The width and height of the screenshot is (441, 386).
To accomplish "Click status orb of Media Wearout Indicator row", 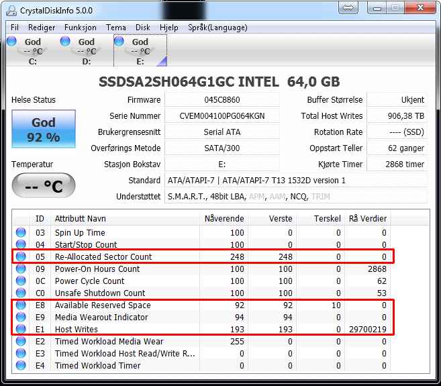I will coord(21,317).
